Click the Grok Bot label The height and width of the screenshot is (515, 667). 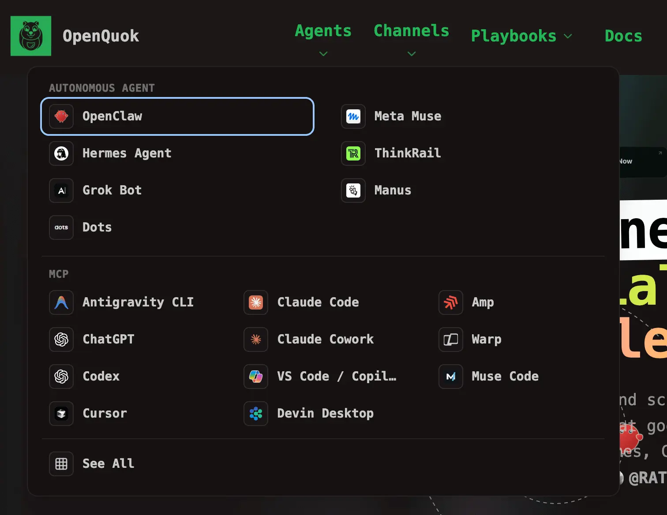point(112,190)
